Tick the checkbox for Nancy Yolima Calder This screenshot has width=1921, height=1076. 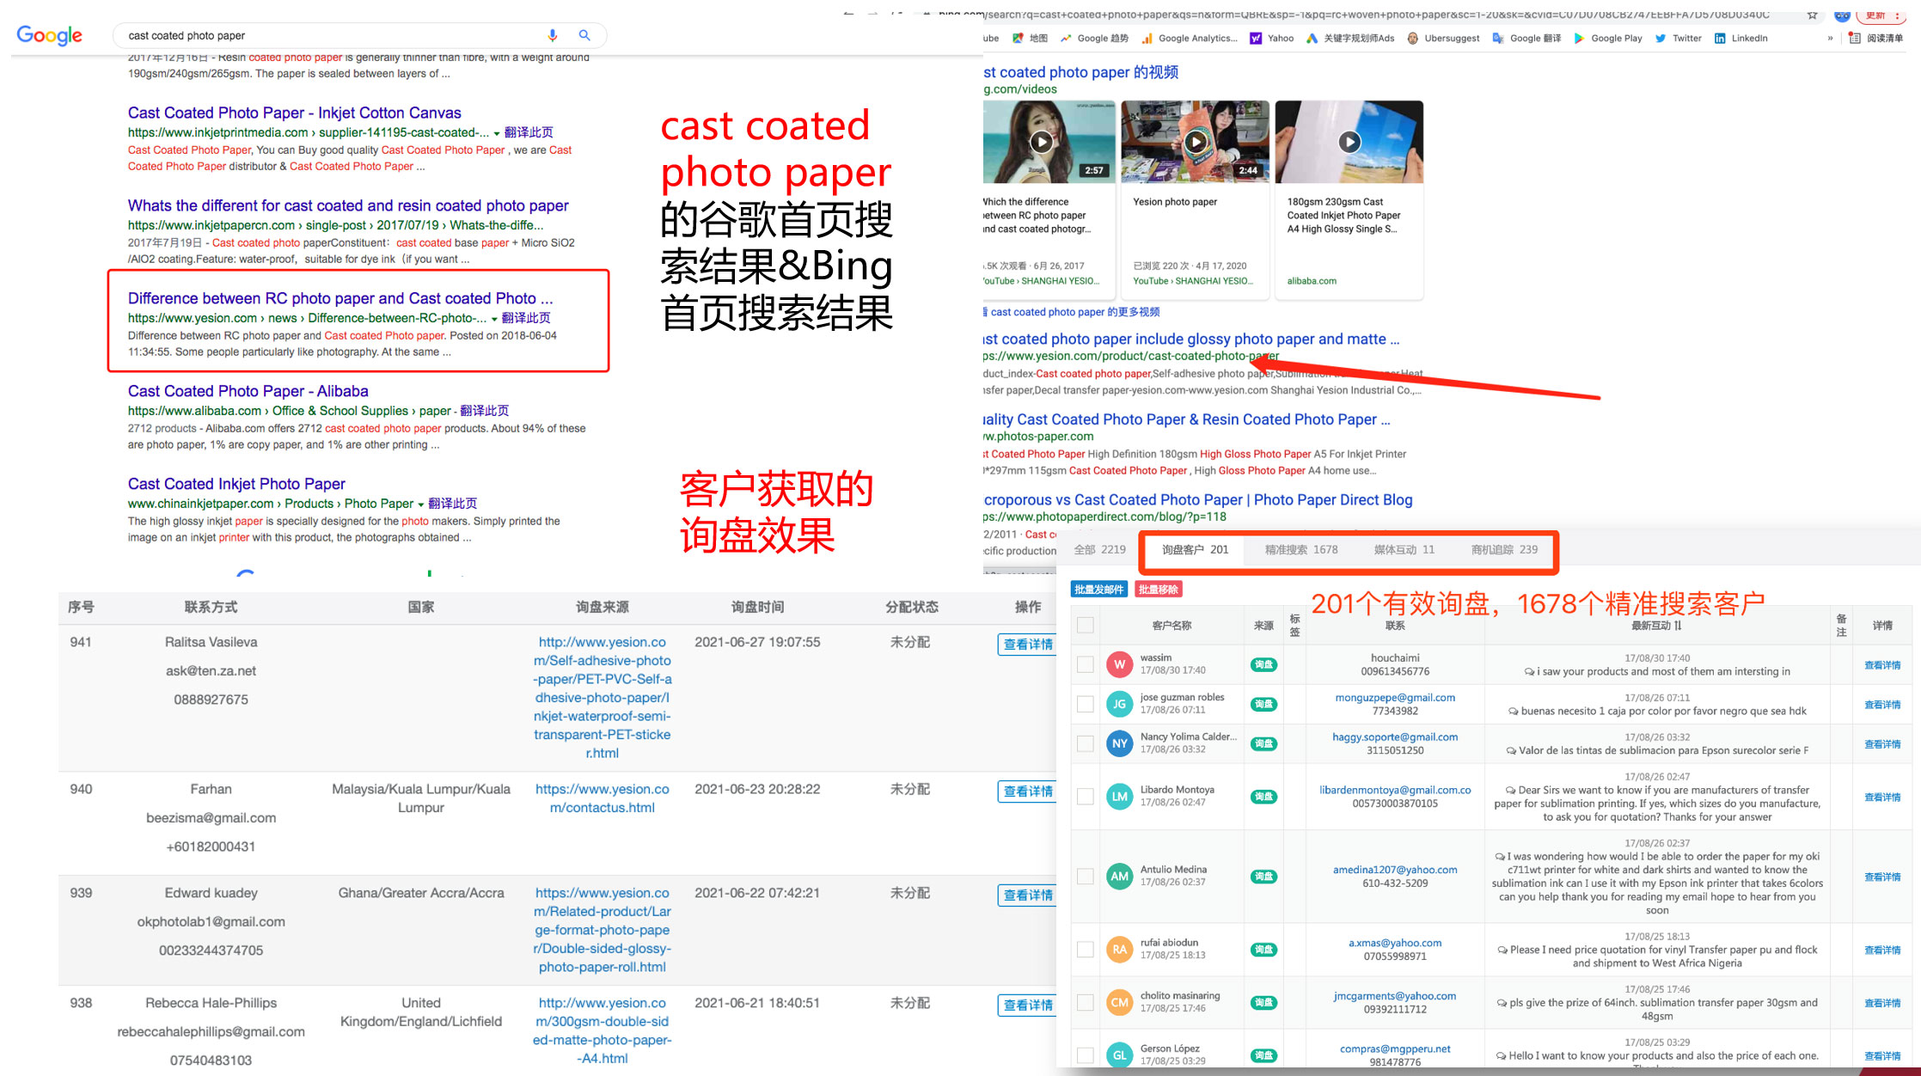point(1086,743)
